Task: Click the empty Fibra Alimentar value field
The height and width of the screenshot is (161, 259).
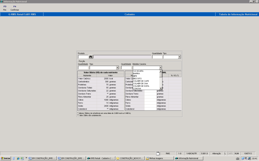Action: point(150,97)
